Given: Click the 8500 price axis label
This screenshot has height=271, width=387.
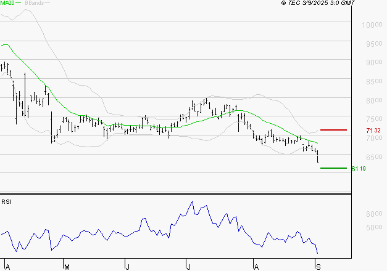Looking at the screenshot, I should click(374, 81).
